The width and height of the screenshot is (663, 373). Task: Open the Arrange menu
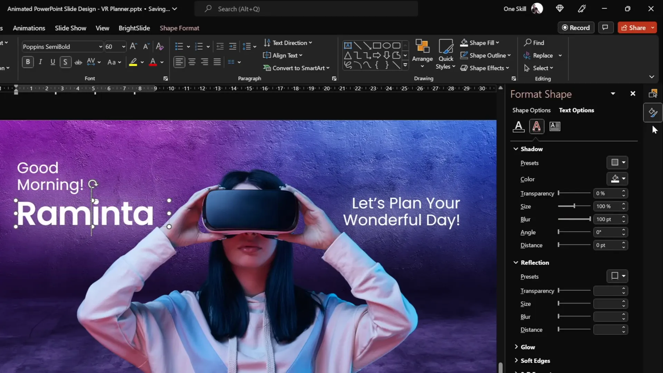pyautogui.click(x=422, y=54)
